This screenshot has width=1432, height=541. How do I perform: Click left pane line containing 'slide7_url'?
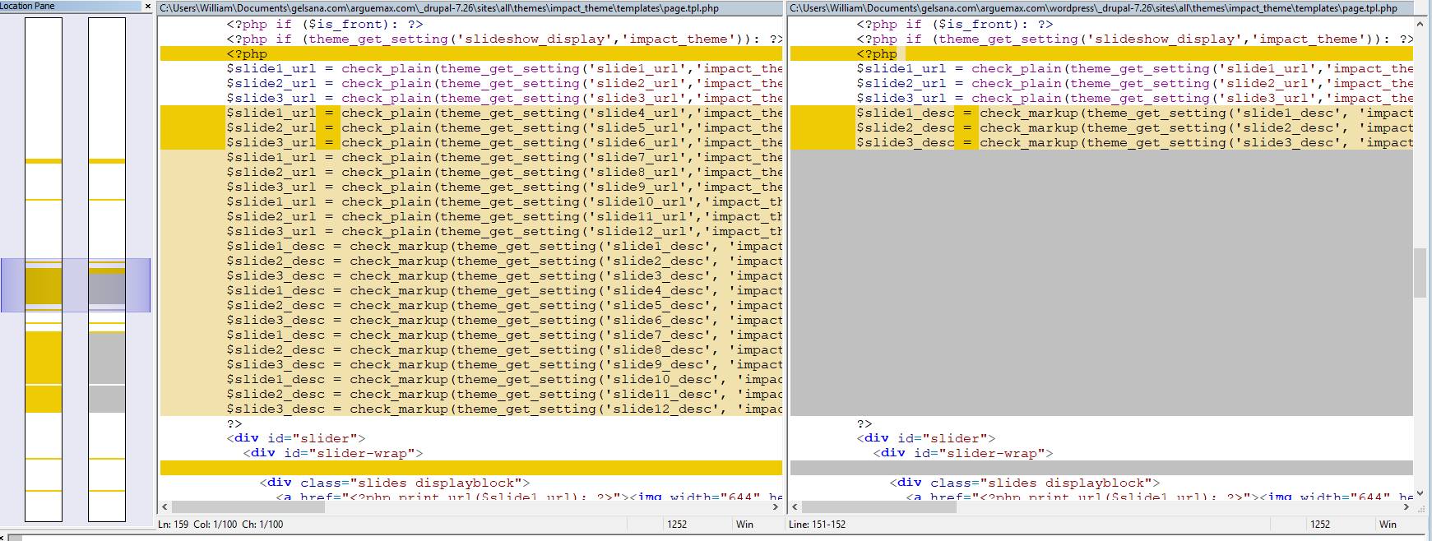coord(471,157)
